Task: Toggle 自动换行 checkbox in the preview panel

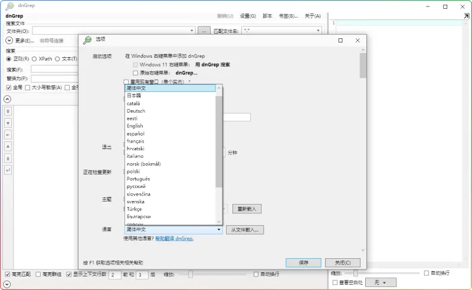Action: (x=426, y=273)
